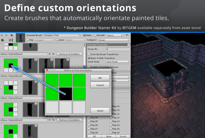The image size is (205, 138).
Task: Go back with the left arrow icon
Action: coord(1,35)
